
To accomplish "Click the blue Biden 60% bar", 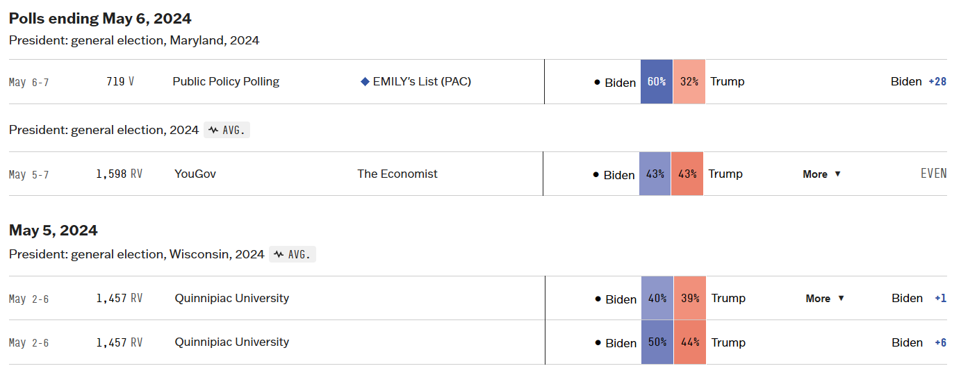I will (x=657, y=82).
